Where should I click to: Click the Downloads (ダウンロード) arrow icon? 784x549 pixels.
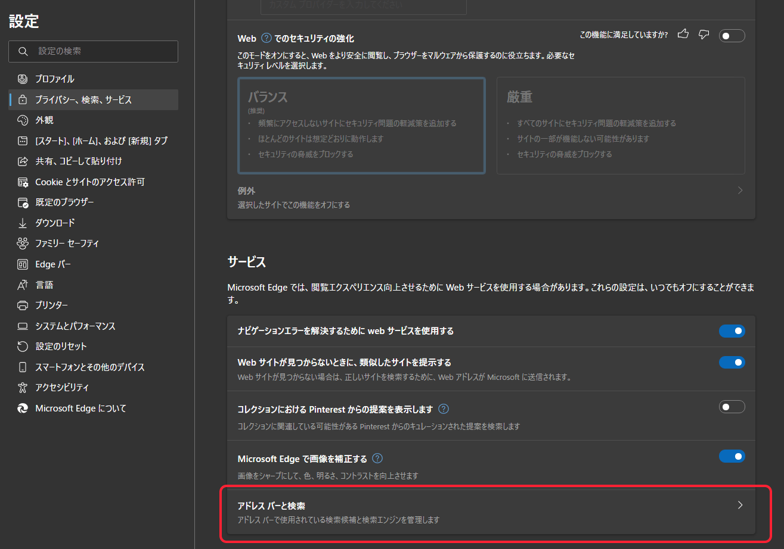[23, 223]
